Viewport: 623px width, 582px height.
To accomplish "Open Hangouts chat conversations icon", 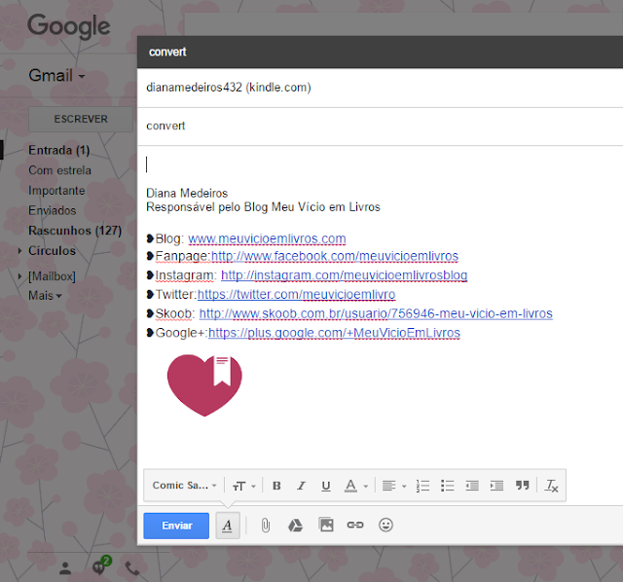I will click(100, 566).
